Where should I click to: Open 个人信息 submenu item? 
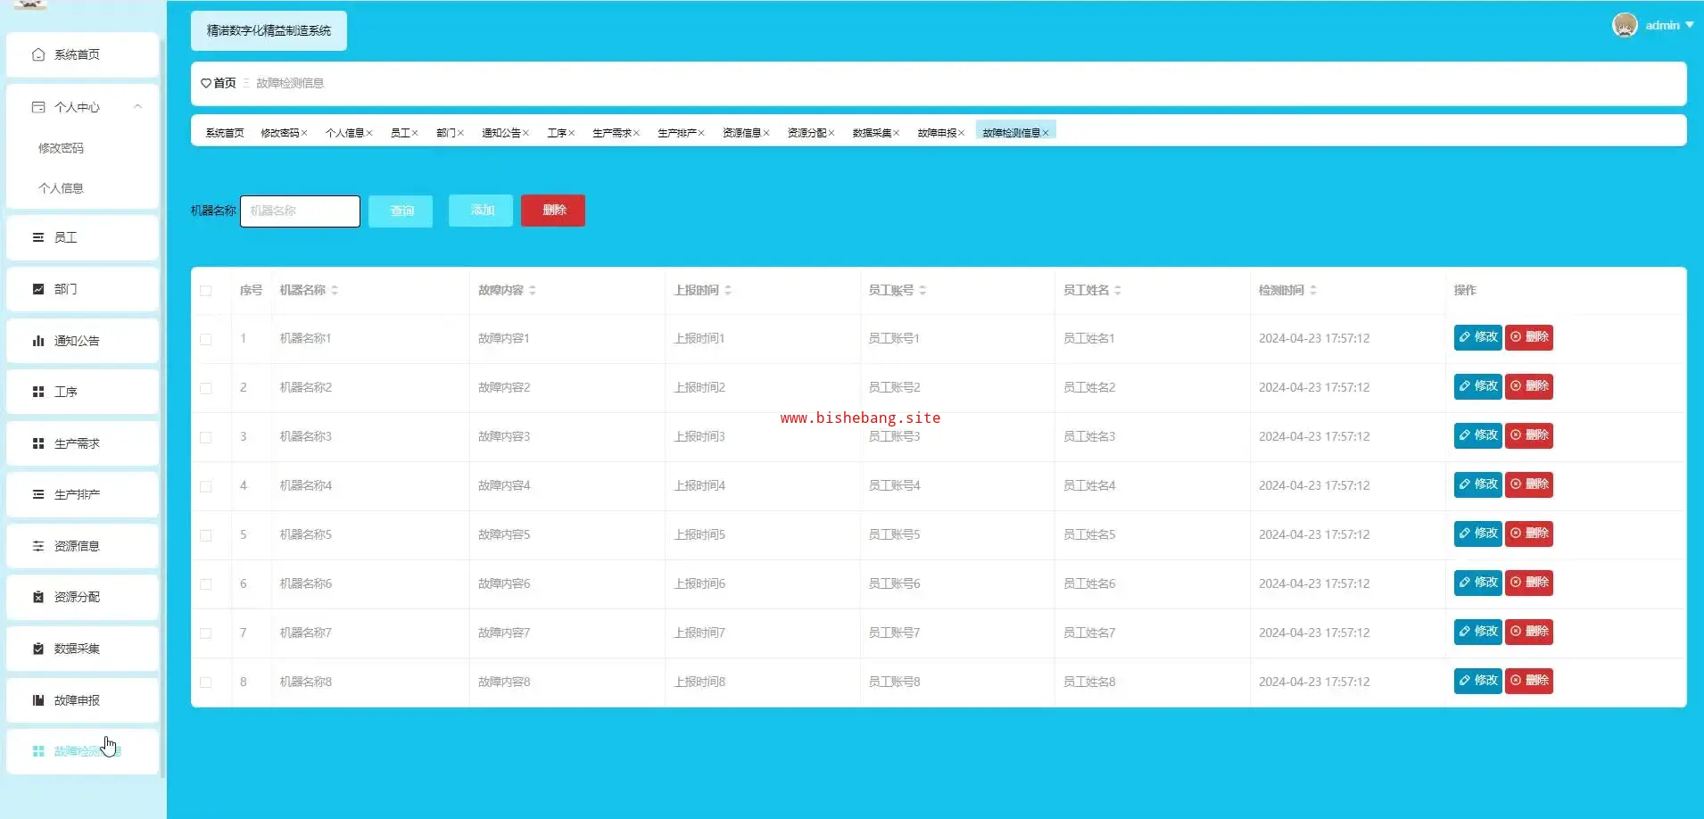(61, 188)
